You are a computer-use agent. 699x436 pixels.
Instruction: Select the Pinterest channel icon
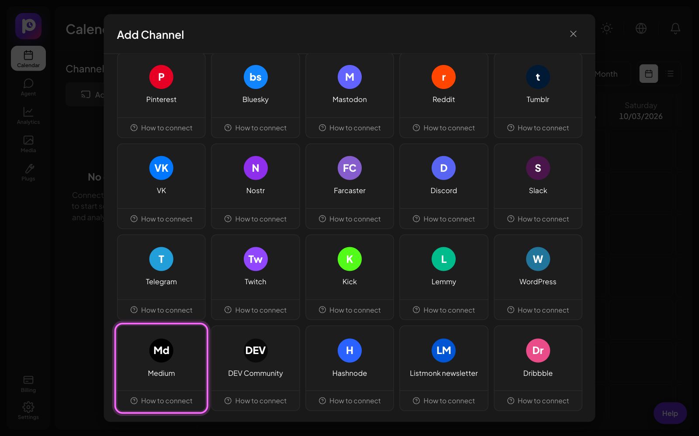pos(161,77)
